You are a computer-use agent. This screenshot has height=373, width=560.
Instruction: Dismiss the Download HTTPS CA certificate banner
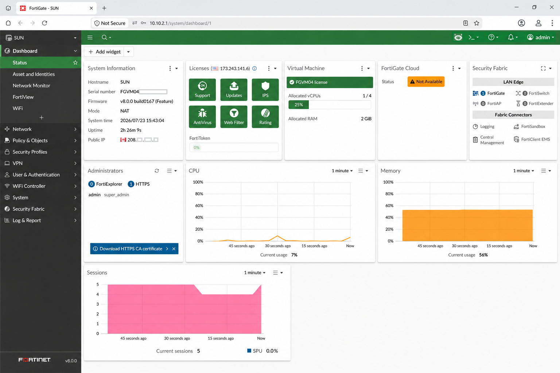pos(174,249)
